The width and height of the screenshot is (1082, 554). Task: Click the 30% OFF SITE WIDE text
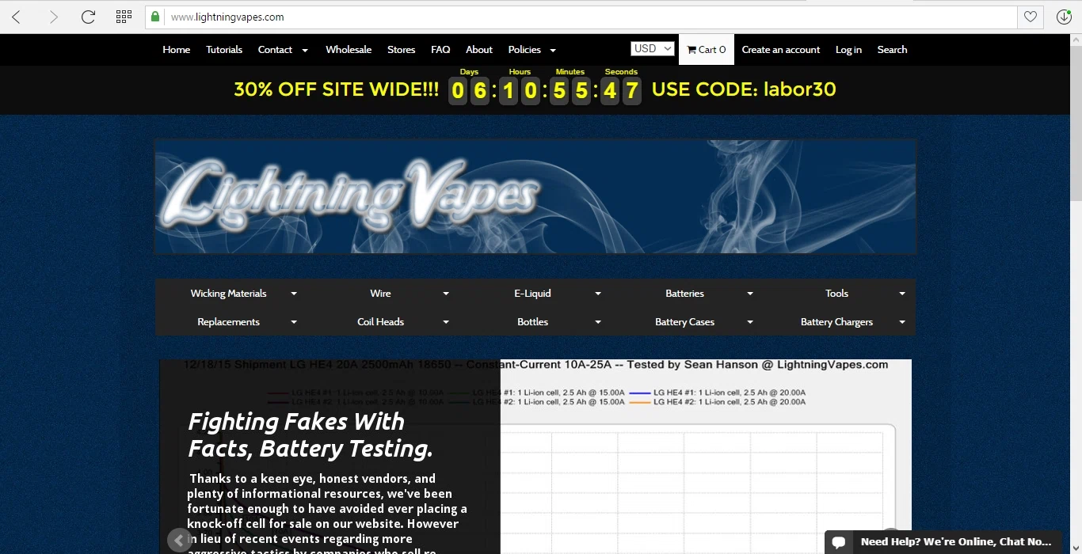(x=336, y=89)
